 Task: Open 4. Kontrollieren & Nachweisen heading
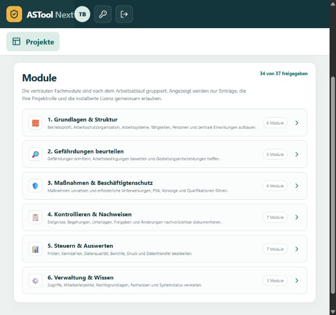click(x=90, y=214)
